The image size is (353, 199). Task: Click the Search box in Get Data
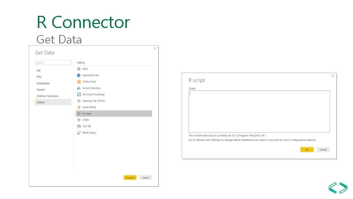click(x=53, y=63)
